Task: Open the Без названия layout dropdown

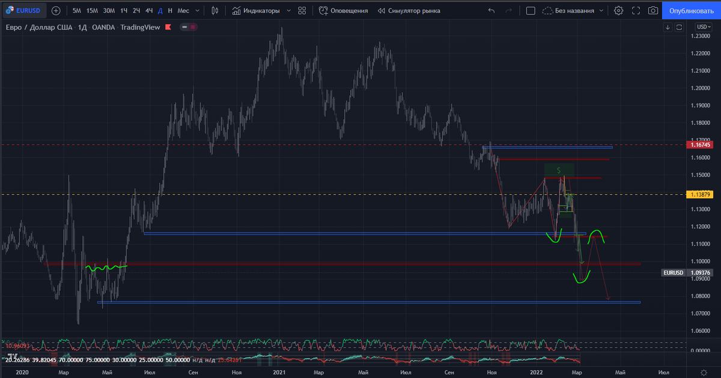Action: point(574,10)
